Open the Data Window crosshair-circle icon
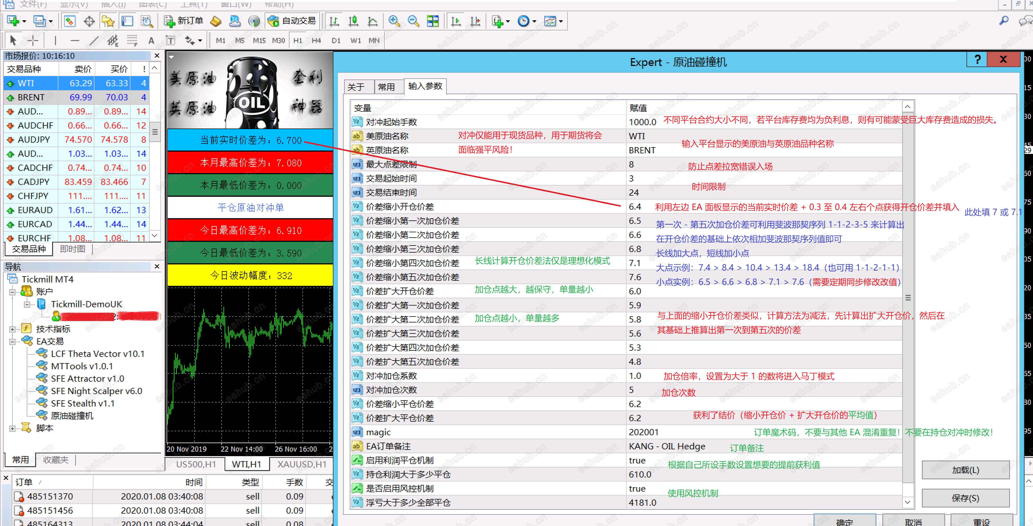This screenshot has width=1033, height=526. click(x=89, y=21)
